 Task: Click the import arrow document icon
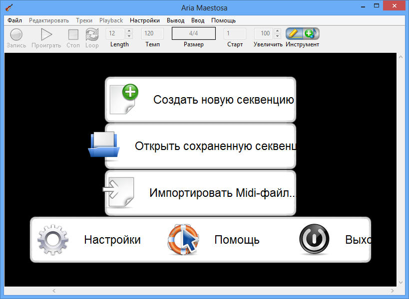(119, 192)
